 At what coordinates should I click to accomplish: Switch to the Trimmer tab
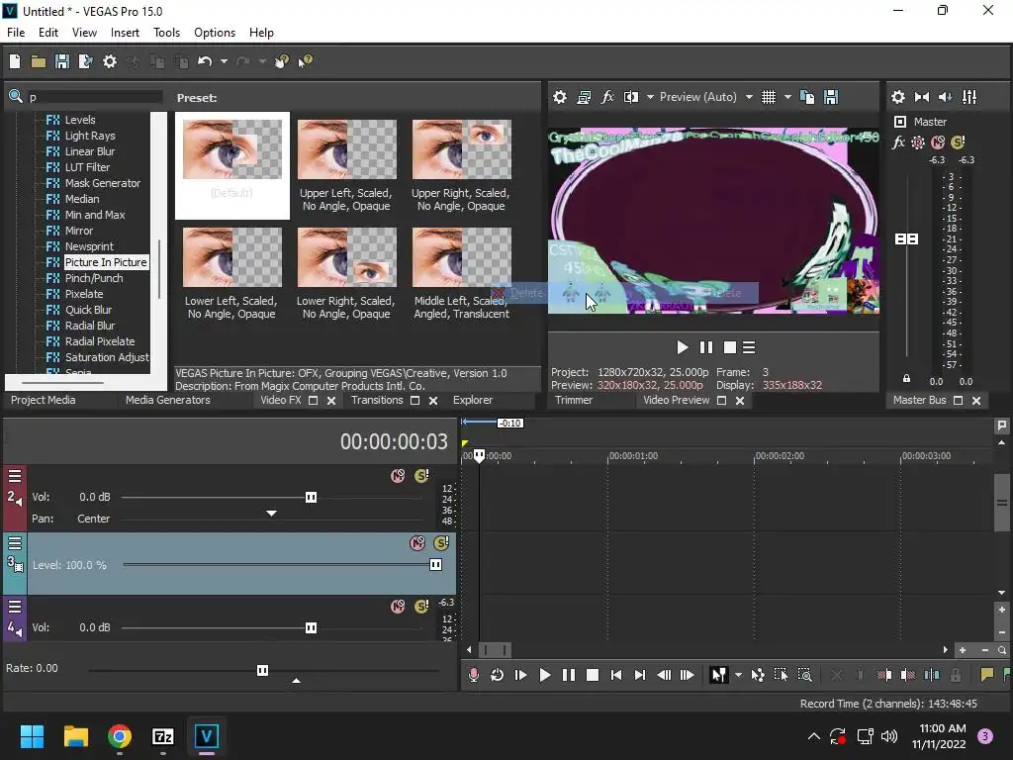click(574, 400)
